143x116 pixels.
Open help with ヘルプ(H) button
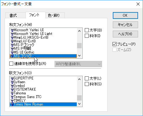(125, 34)
